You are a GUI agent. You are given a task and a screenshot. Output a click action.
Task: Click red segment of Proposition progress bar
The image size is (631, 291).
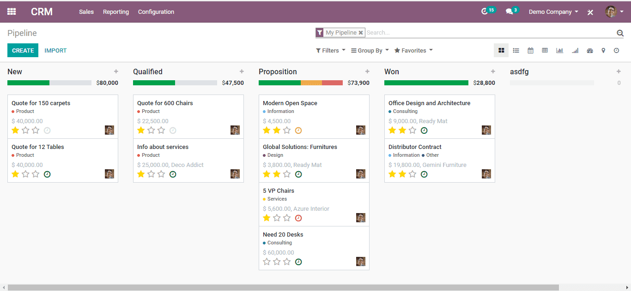click(333, 83)
